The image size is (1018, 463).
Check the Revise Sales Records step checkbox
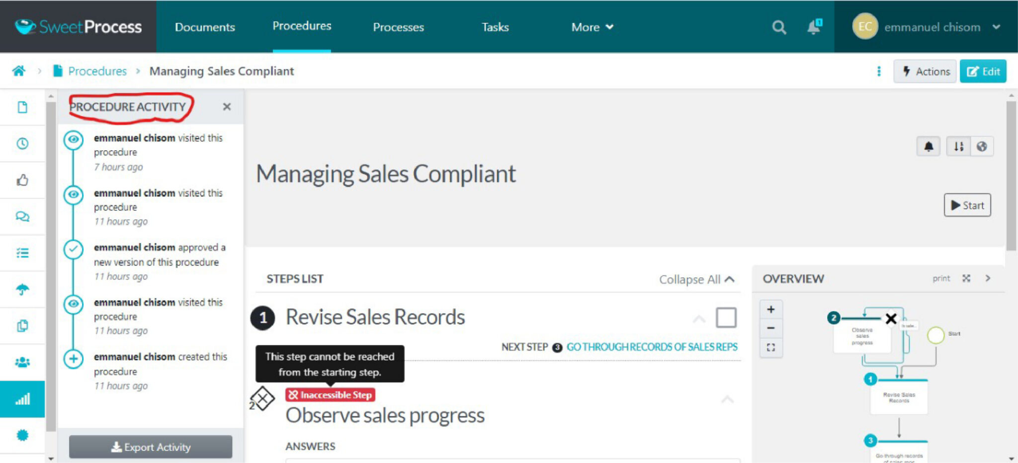tap(726, 317)
